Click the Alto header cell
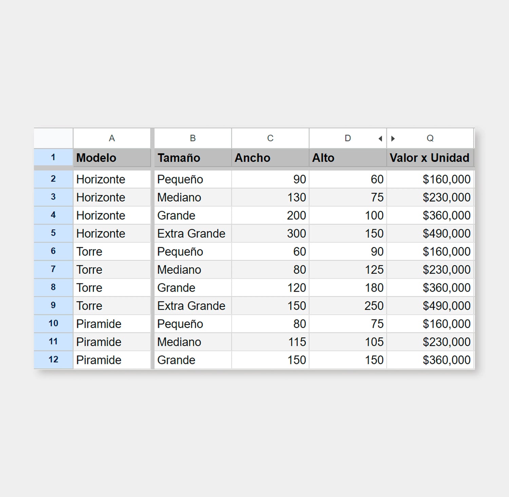Screen dimensions: 509x497 point(347,158)
